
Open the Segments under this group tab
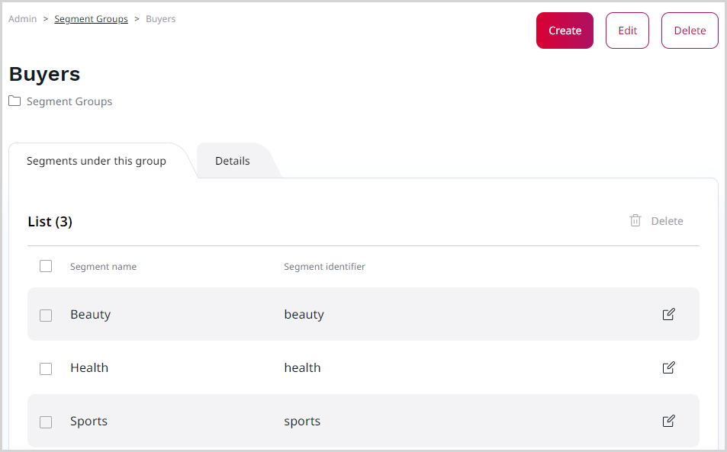[96, 161]
